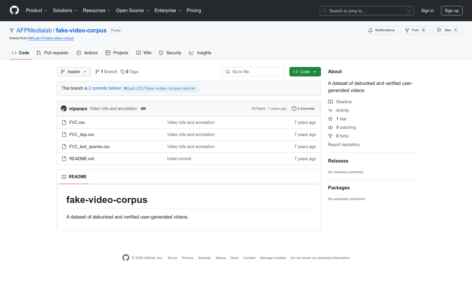
Task: Open footer Privacy link
Action: 188,258
